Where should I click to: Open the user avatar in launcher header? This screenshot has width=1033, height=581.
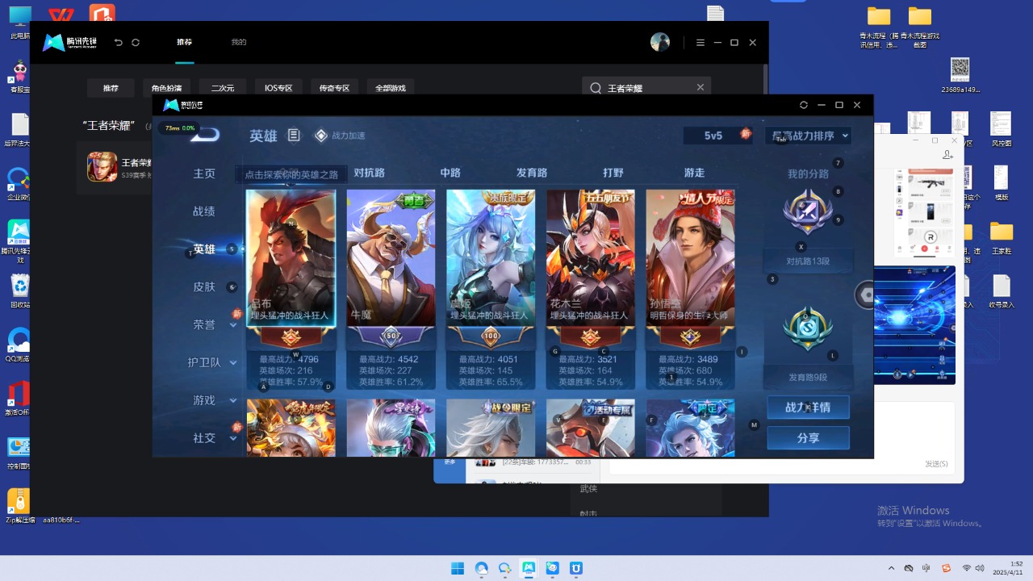(660, 43)
